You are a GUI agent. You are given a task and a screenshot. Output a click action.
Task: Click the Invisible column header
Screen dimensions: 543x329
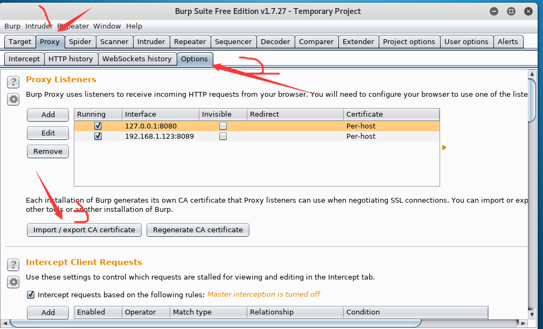[223, 115]
